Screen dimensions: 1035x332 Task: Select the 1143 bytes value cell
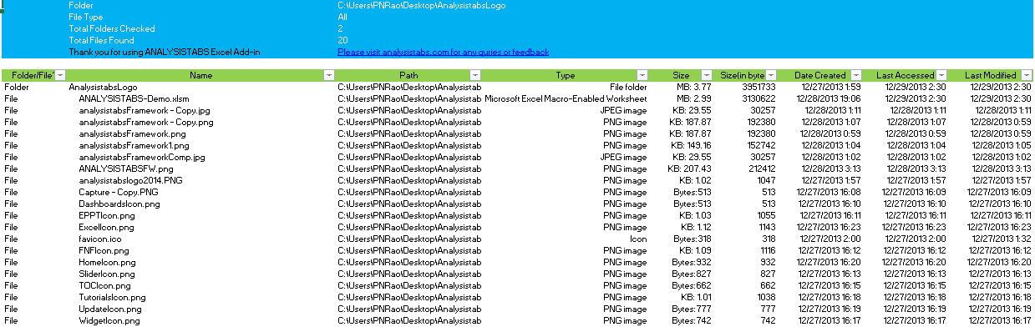pos(767,227)
